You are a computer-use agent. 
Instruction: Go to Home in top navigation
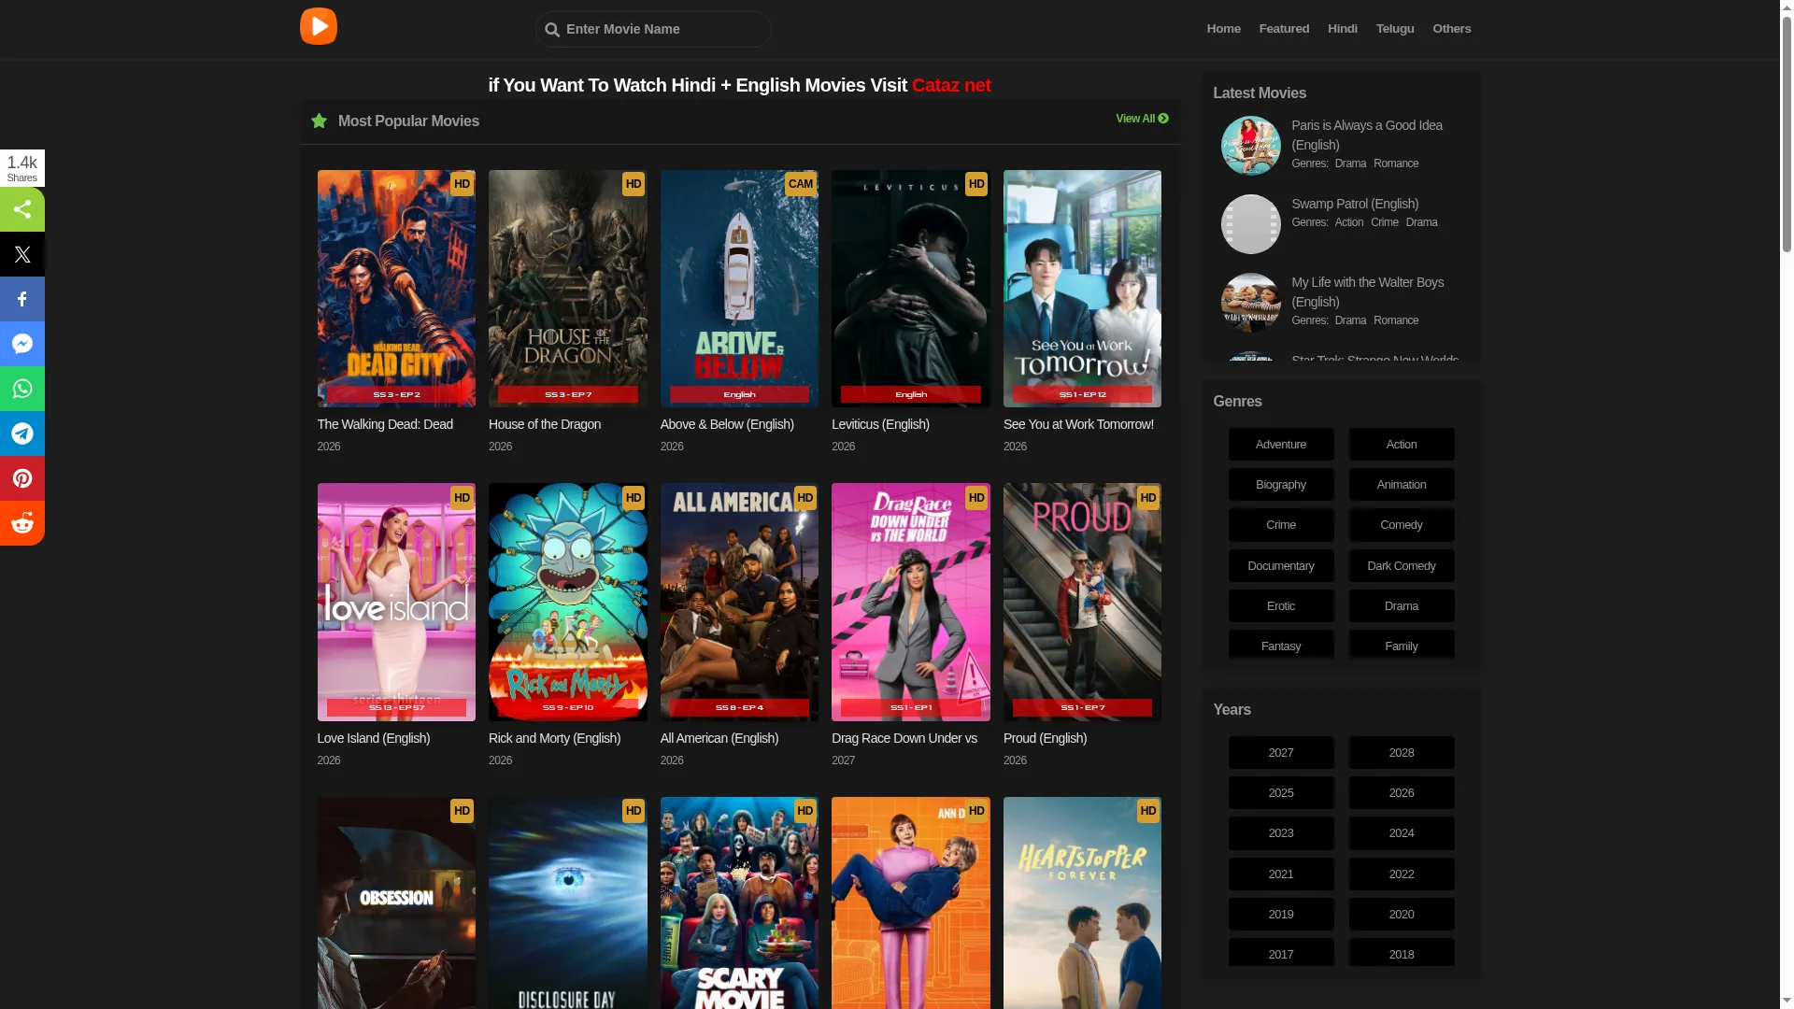[1223, 29]
